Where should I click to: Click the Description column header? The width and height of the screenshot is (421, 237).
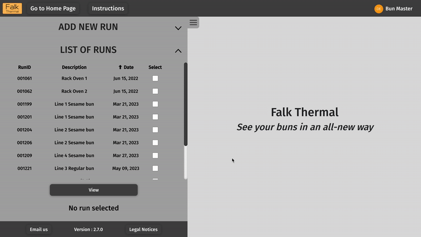point(74,67)
